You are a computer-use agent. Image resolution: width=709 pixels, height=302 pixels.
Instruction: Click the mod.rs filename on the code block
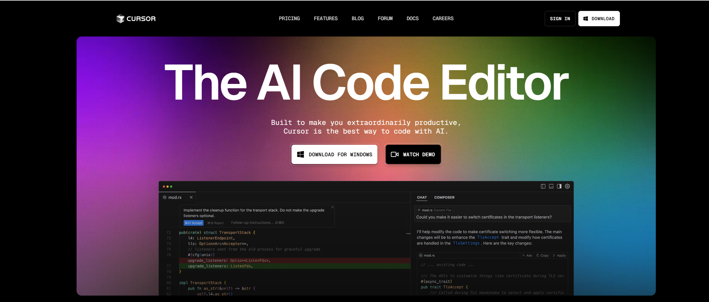429,256
